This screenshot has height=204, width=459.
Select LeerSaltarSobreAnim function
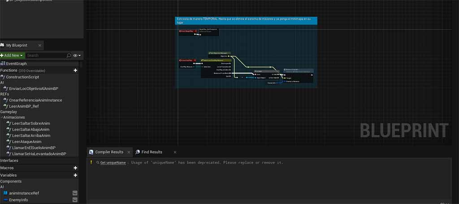coord(31,123)
